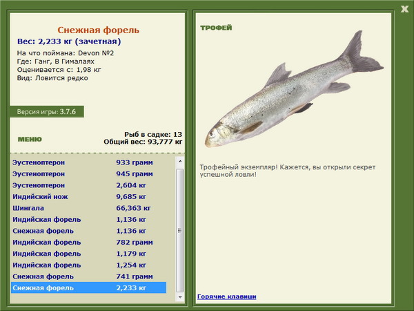
Task: Select Индийская форель 1,254 кг entry
Action: pos(89,265)
